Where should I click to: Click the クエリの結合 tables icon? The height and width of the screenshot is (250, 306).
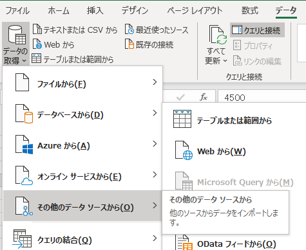[22, 239]
